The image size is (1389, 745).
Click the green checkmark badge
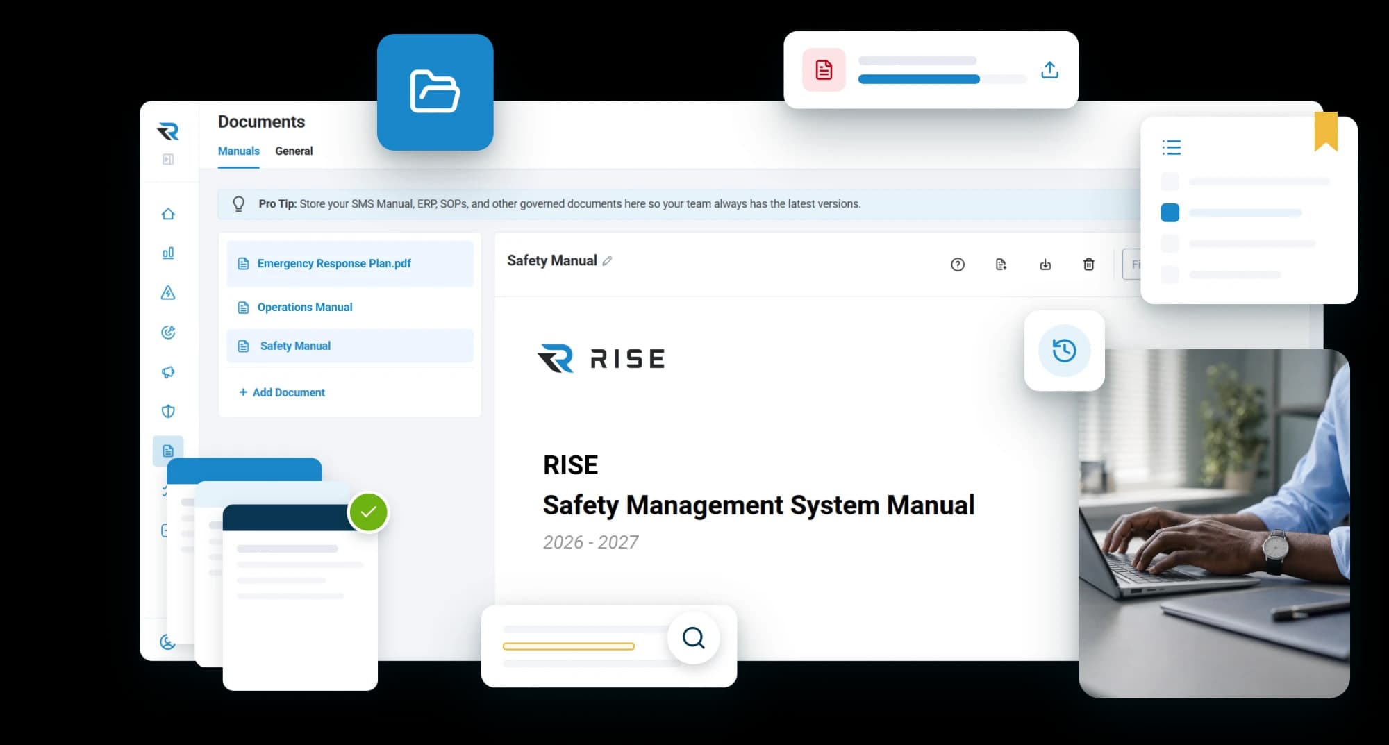(x=368, y=512)
